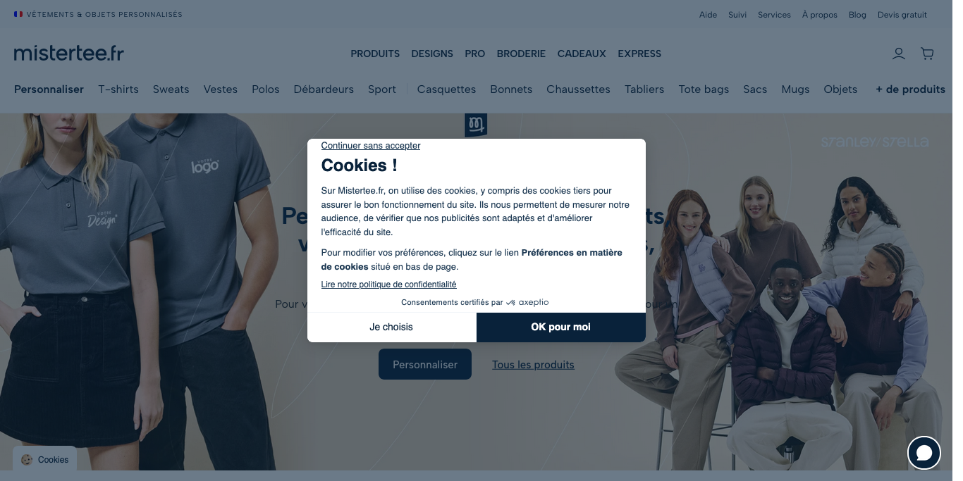Select the T-shirts category

(x=118, y=89)
